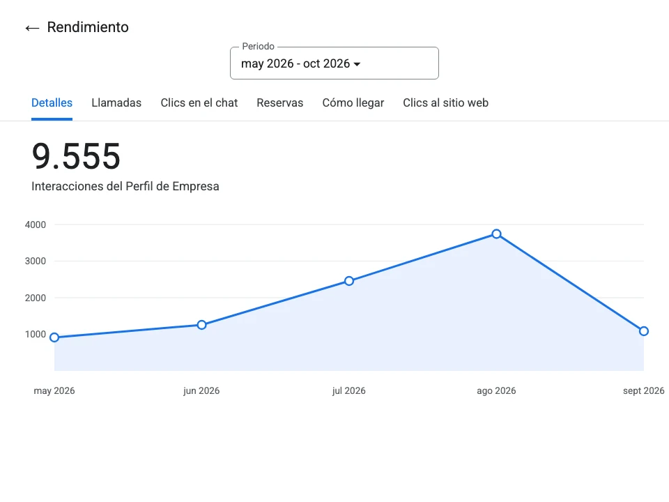Switch to the Llamadas tab
The height and width of the screenshot is (502, 669).
point(116,103)
